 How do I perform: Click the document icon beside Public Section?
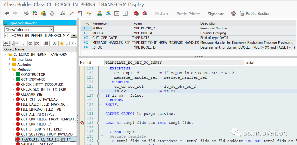[242, 13]
